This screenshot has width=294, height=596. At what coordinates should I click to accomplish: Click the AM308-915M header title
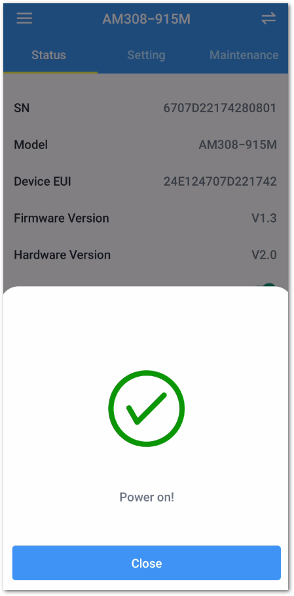(147, 18)
